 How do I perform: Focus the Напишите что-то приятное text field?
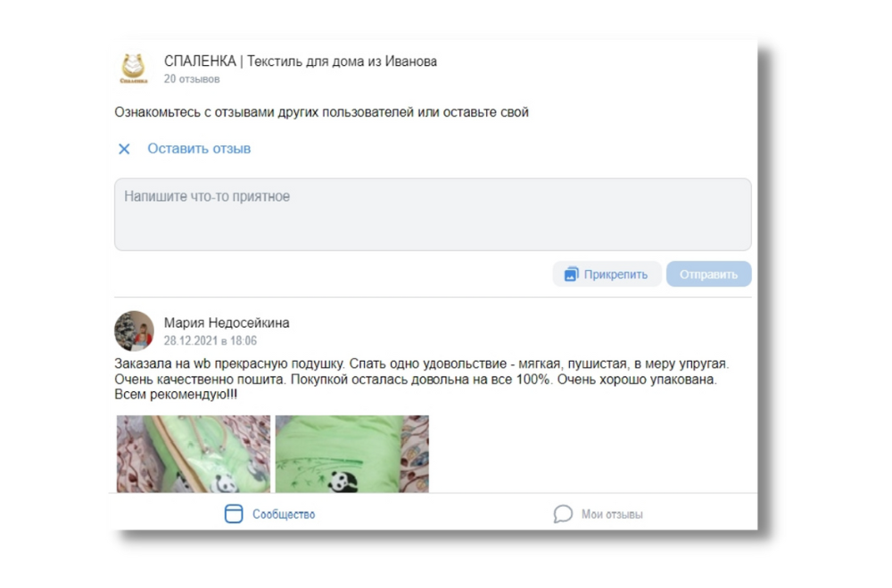(433, 214)
